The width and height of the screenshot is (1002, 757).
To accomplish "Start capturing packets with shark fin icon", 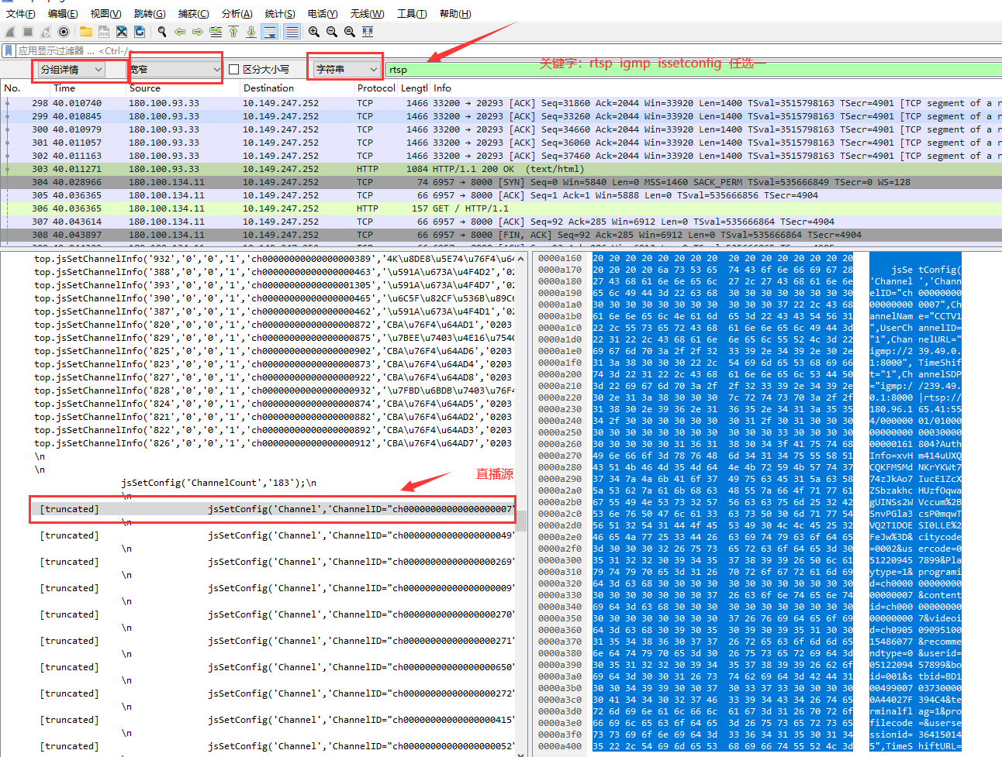I will click(10, 32).
